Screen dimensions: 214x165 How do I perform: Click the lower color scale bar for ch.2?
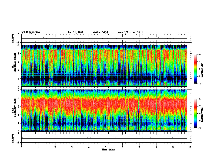point(195,114)
